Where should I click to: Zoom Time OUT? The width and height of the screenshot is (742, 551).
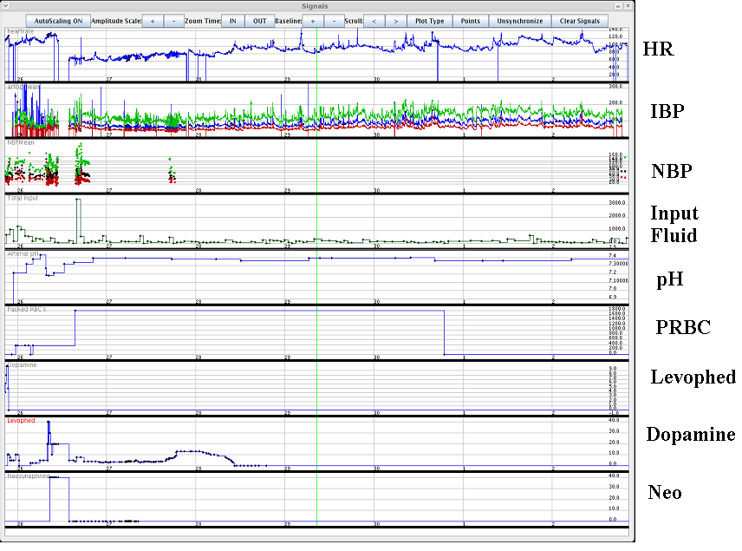[x=259, y=20]
